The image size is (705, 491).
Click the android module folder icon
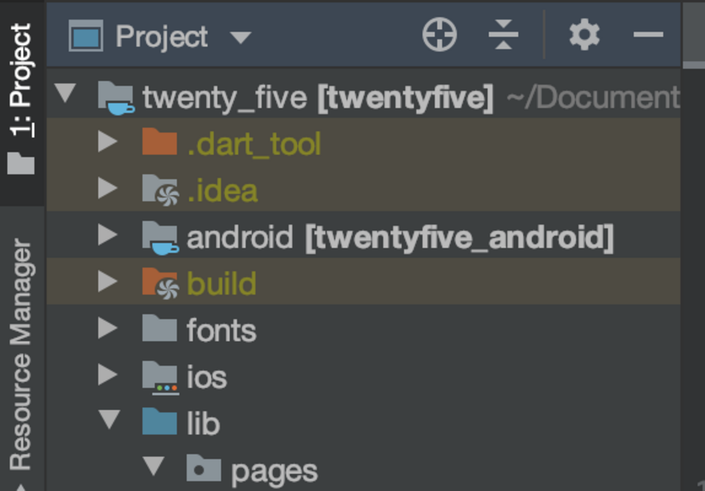159,237
